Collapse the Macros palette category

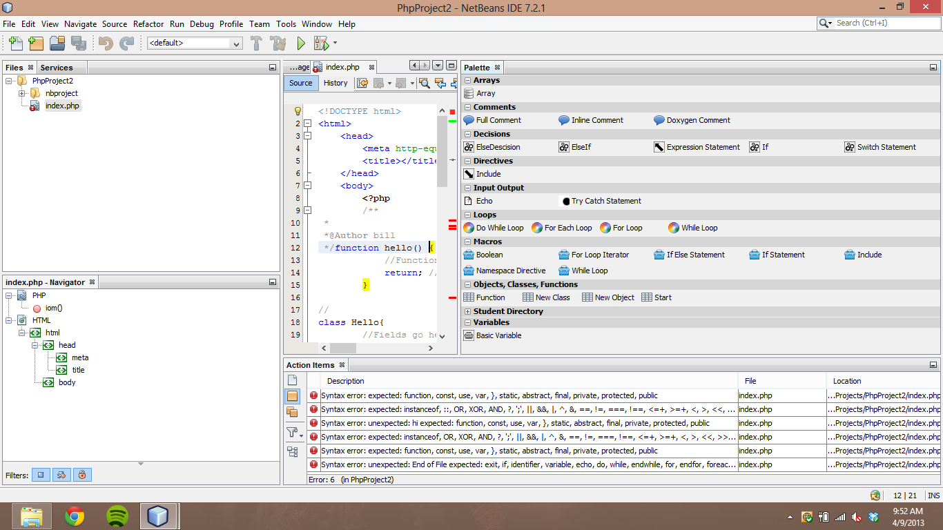pyautogui.click(x=467, y=242)
